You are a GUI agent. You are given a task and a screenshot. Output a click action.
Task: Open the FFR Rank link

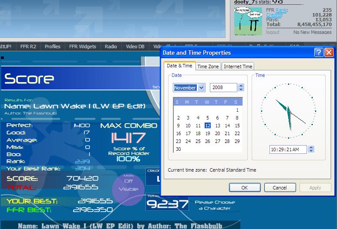[281, 10]
